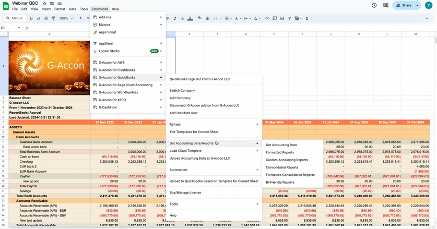
Task: Apply strikethrough formatting
Action: point(182,18)
